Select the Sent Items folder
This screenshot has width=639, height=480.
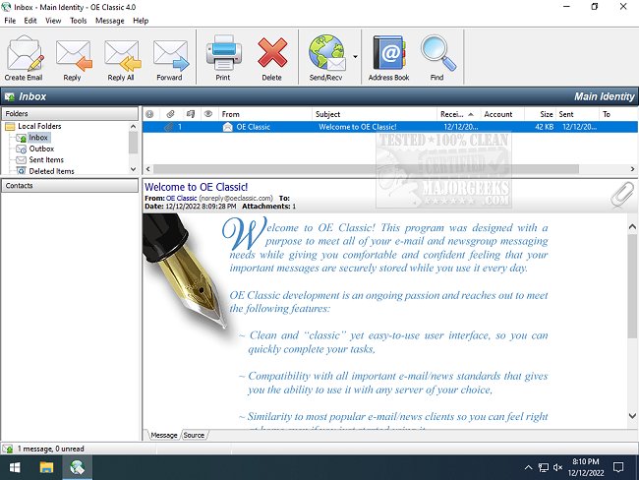(x=46, y=160)
